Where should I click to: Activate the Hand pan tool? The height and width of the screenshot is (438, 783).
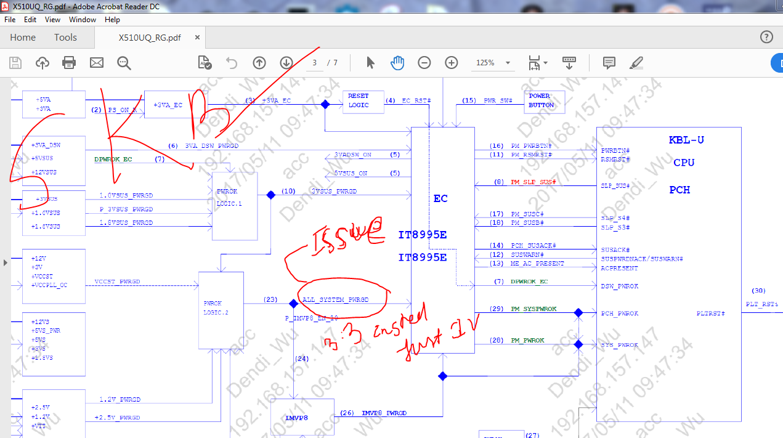pyautogui.click(x=397, y=62)
